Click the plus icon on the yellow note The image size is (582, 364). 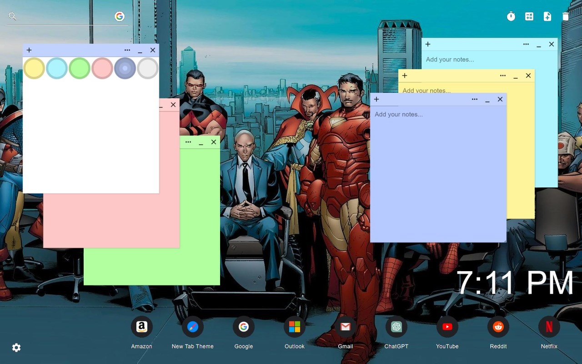(405, 76)
